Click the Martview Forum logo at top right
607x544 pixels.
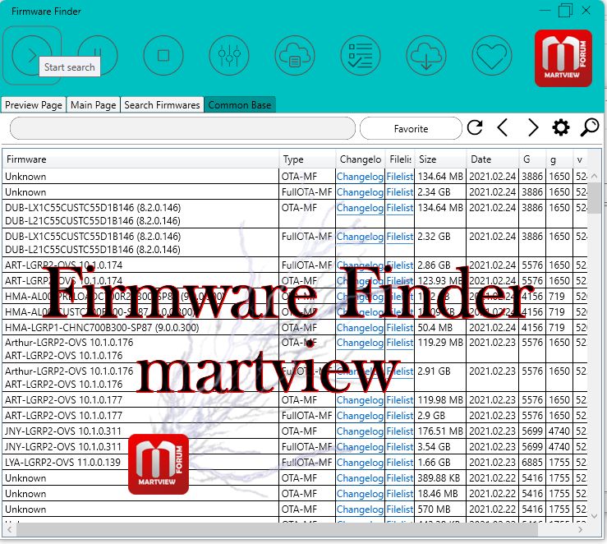click(563, 58)
